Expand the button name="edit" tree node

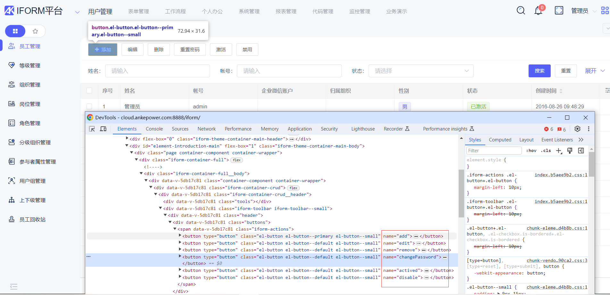click(x=180, y=243)
